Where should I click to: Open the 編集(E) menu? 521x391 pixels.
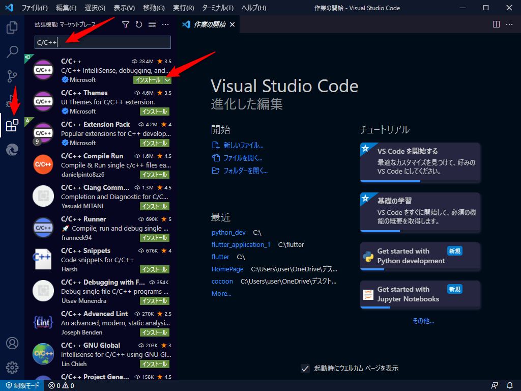coord(66,8)
